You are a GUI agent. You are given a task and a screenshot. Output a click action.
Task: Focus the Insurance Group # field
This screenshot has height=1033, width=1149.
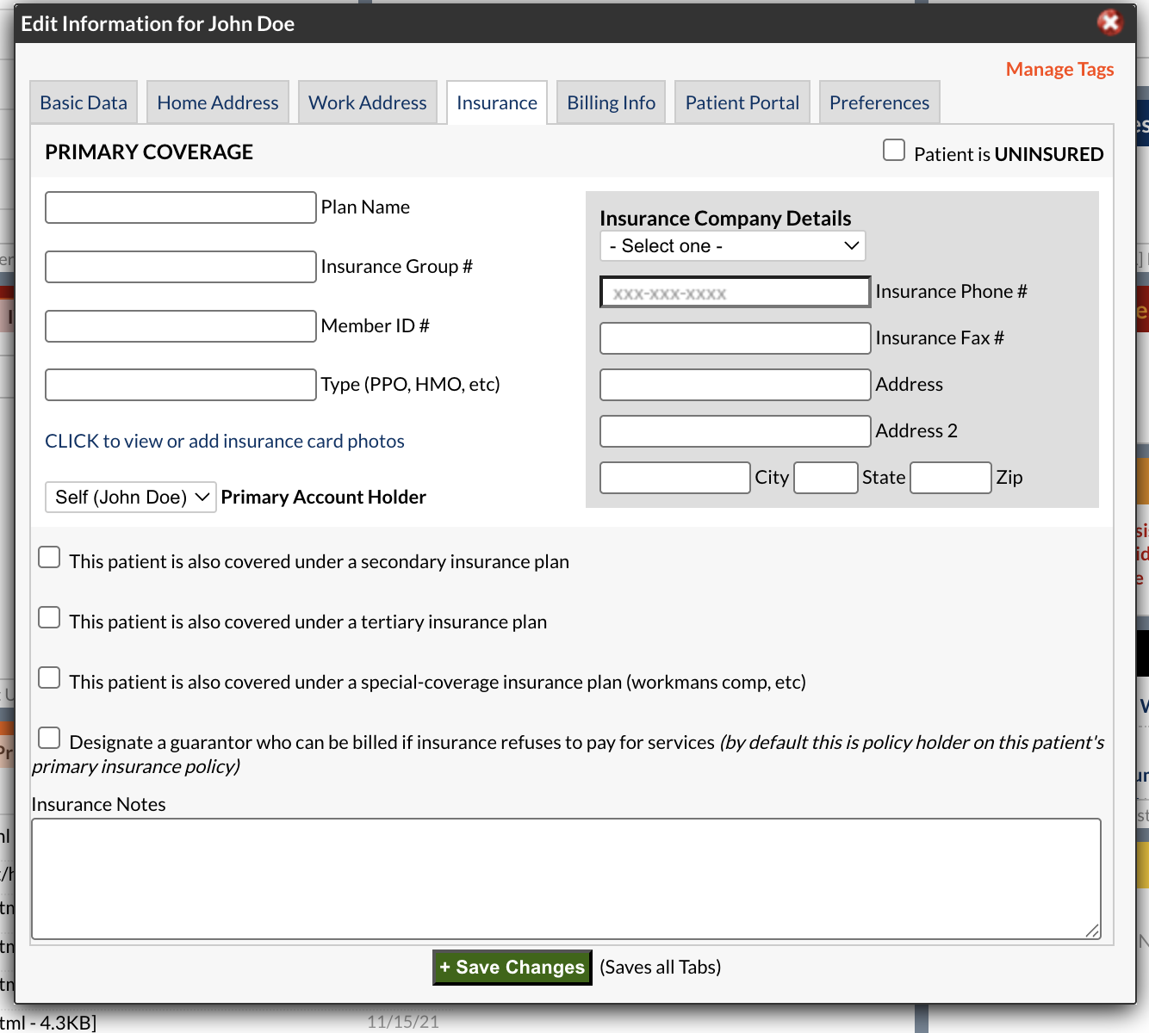click(x=181, y=267)
